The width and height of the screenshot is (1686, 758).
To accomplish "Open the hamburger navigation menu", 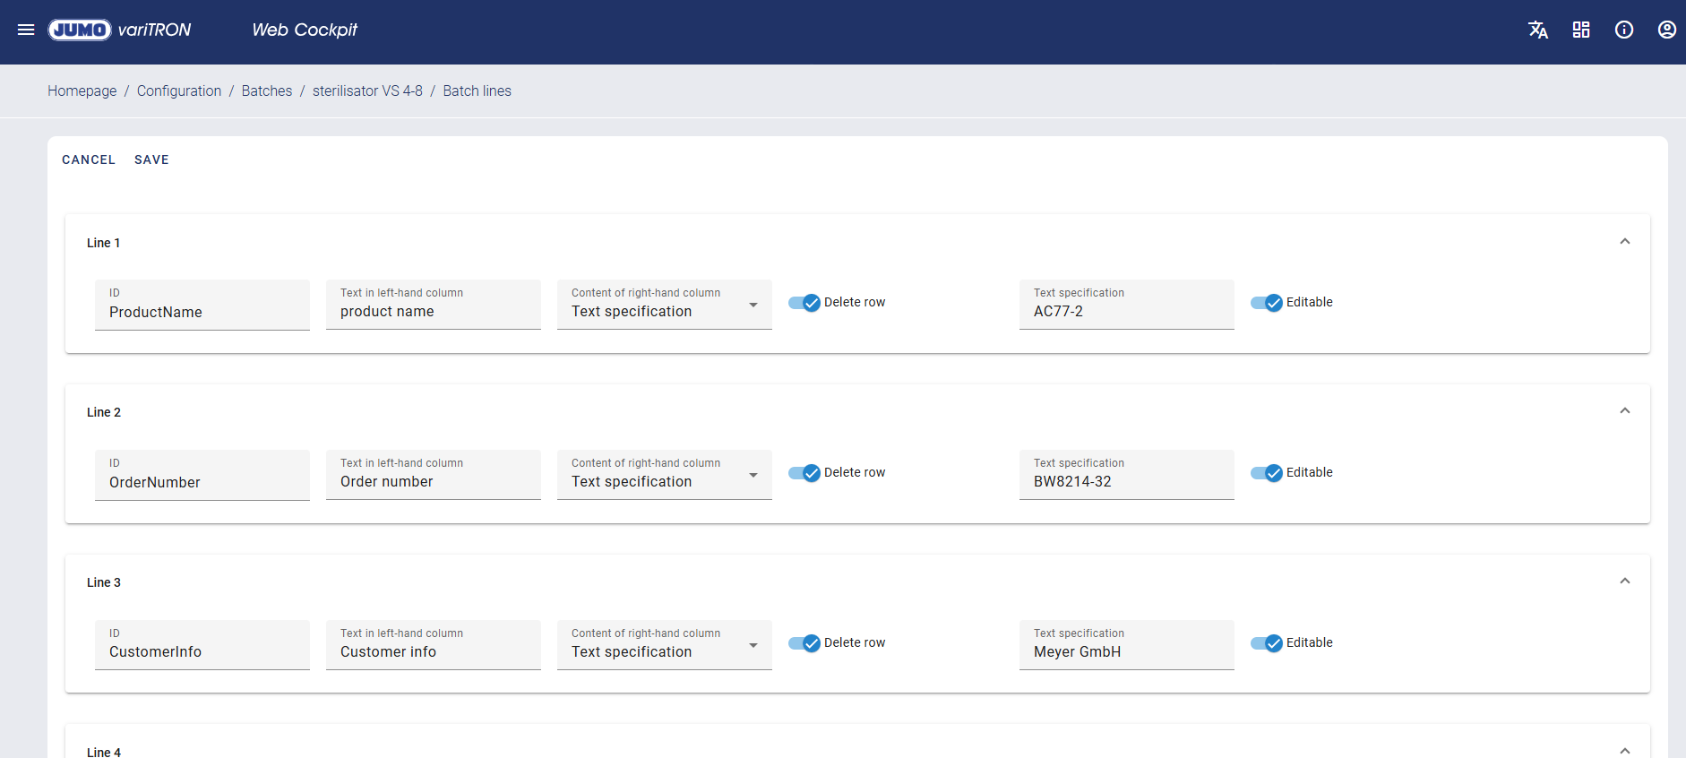I will pos(26,30).
